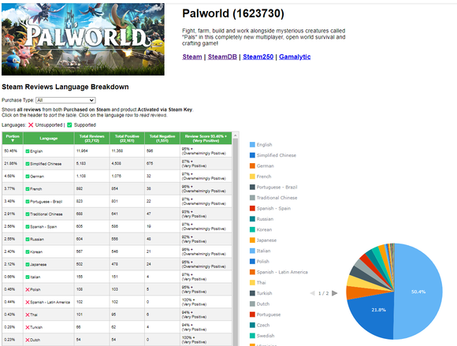The image size is (457, 346).
Task: Toggle English in the chart legend
Action: click(261, 144)
